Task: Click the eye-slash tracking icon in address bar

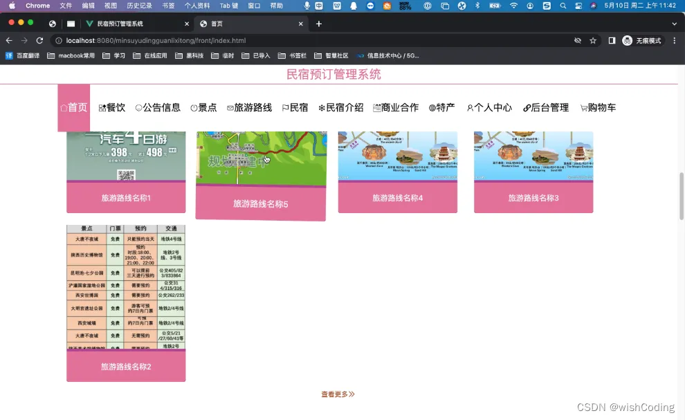Action: click(578, 41)
